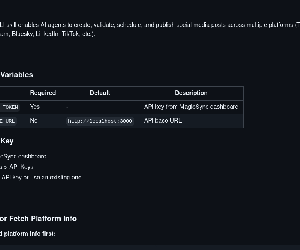
Task: Click the line 'ram, Bluesky, LinkedIn, TikTok, etc.)'
Action: click(47, 34)
